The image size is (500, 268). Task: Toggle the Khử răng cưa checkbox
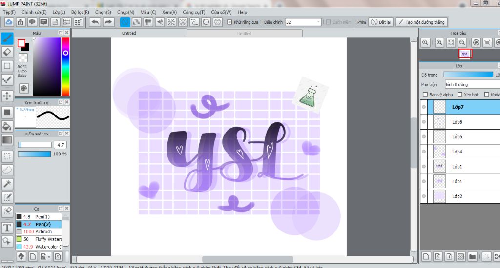(229, 22)
